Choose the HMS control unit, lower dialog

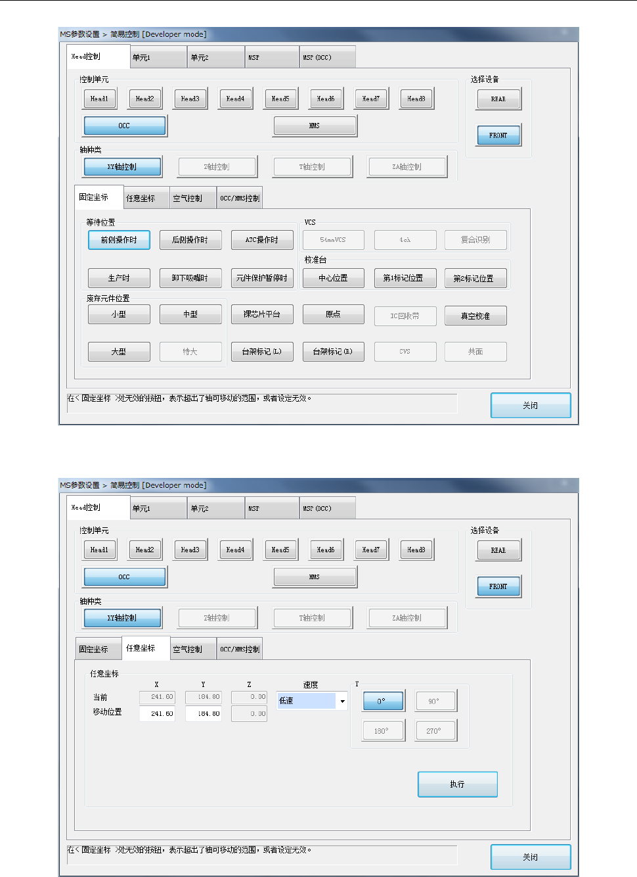(x=315, y=577)
